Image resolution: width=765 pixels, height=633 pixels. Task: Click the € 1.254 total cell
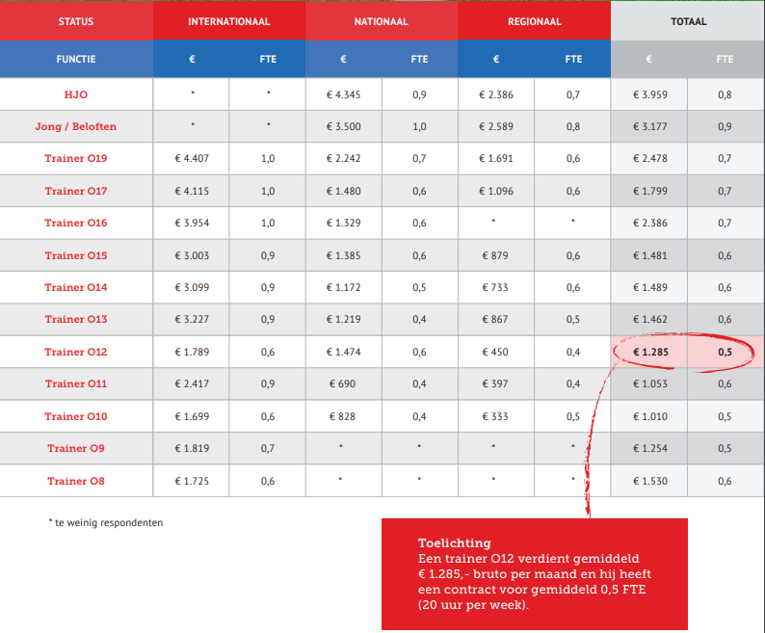pos(649,448)
